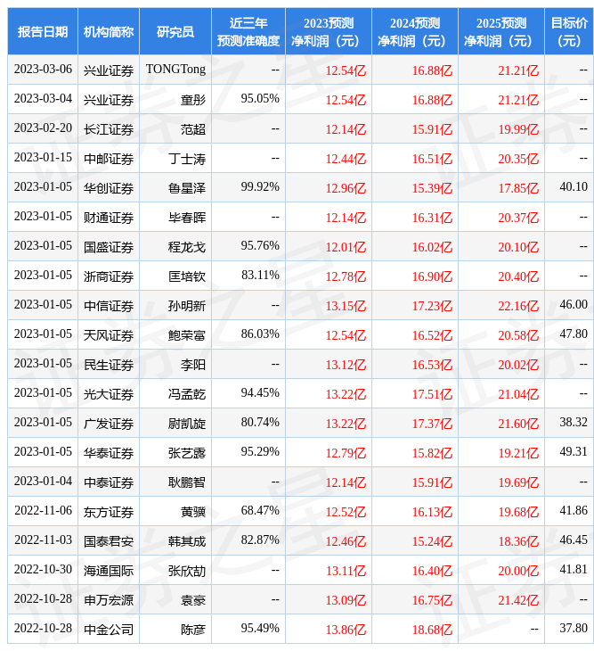
Task: Select the 天风证券 institution cell
Action: pyautogui.click(x=109, y=335)
